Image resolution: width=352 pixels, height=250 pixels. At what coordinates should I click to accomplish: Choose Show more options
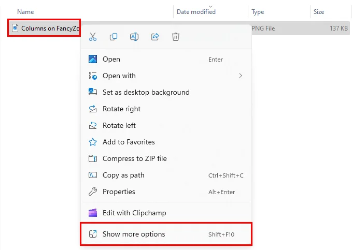tap(134, 234)
